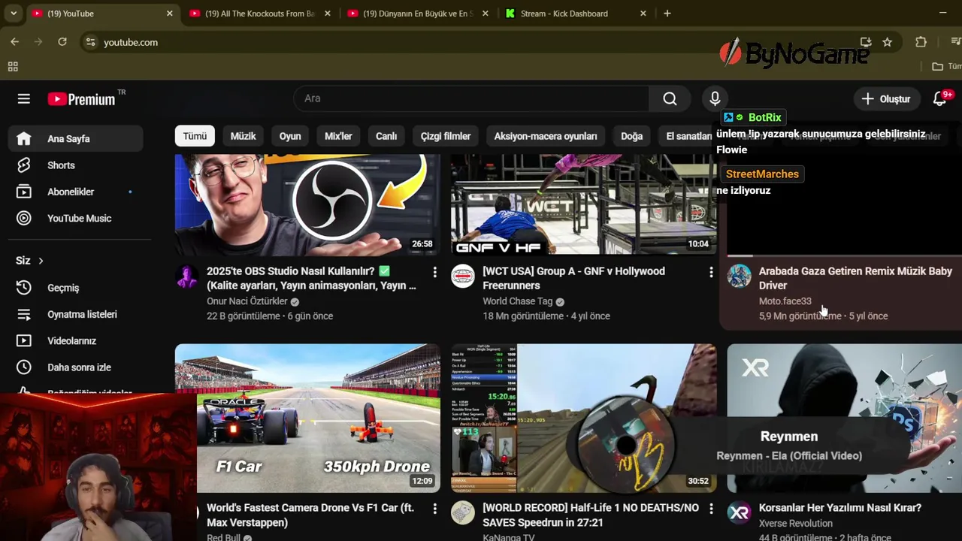The image size is (962, 541).
Task: Click the Oluştur create button
Action: [886, 99]
